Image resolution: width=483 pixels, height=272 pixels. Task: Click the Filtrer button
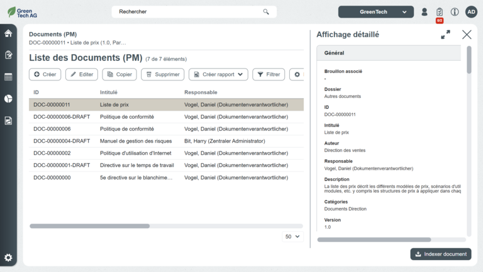269,74
